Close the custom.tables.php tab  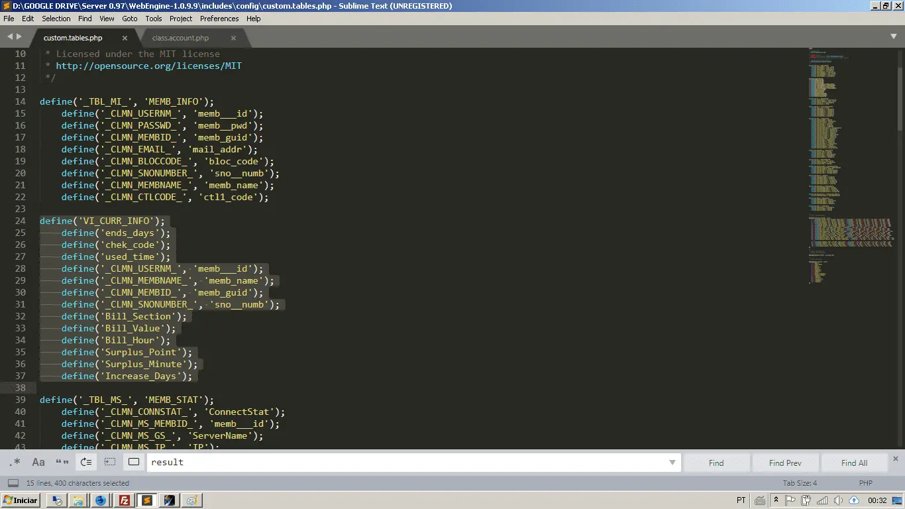click(125, 38)
